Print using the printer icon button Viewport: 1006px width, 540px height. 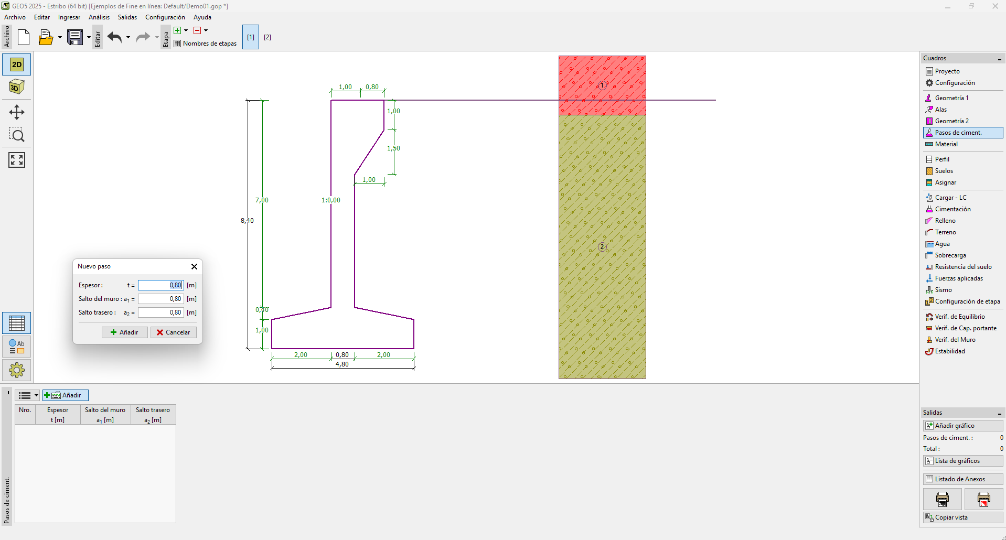pos(943,499)
